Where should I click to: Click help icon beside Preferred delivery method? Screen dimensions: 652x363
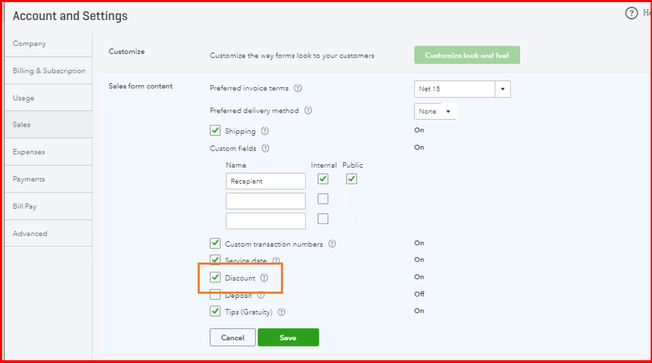tap(308, 111)
